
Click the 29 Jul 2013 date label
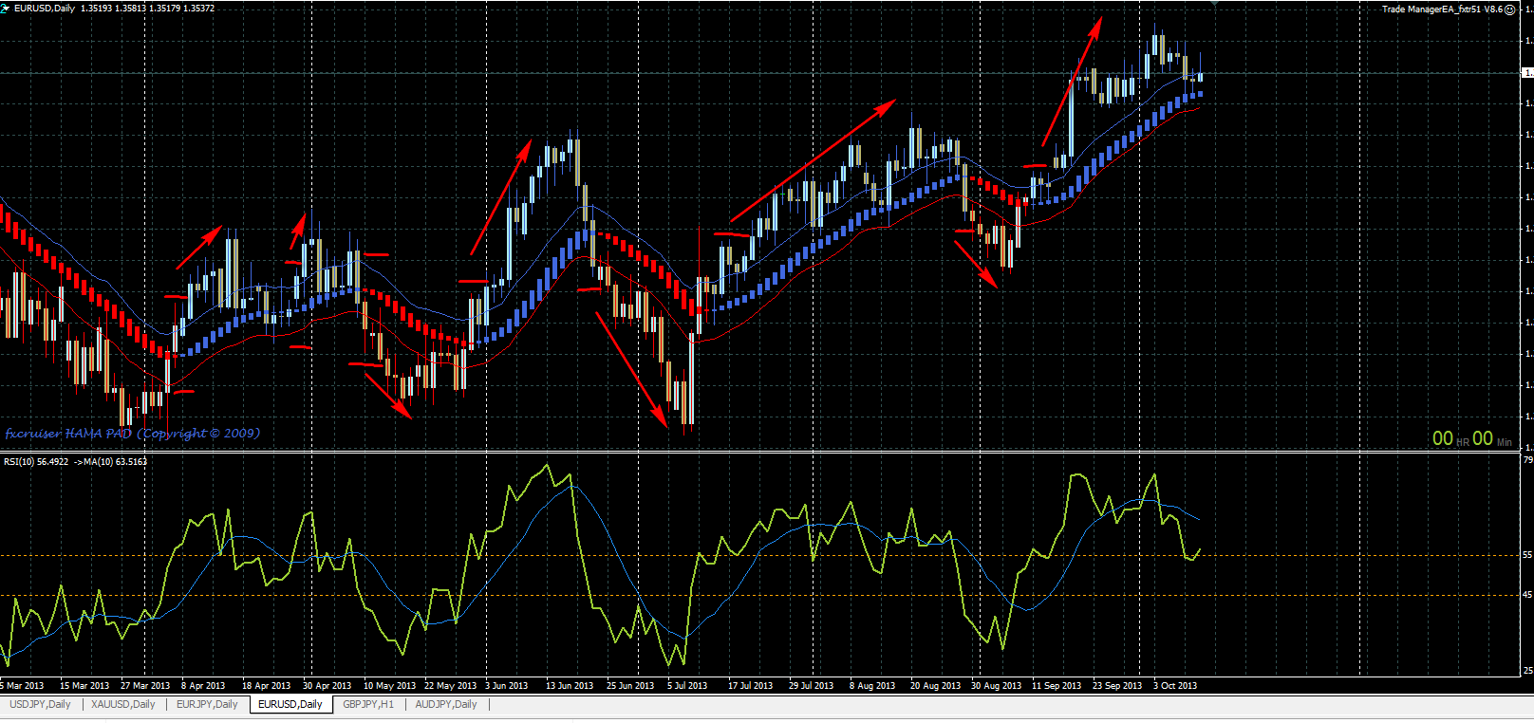pyautogui.click(x=811, y=686)
